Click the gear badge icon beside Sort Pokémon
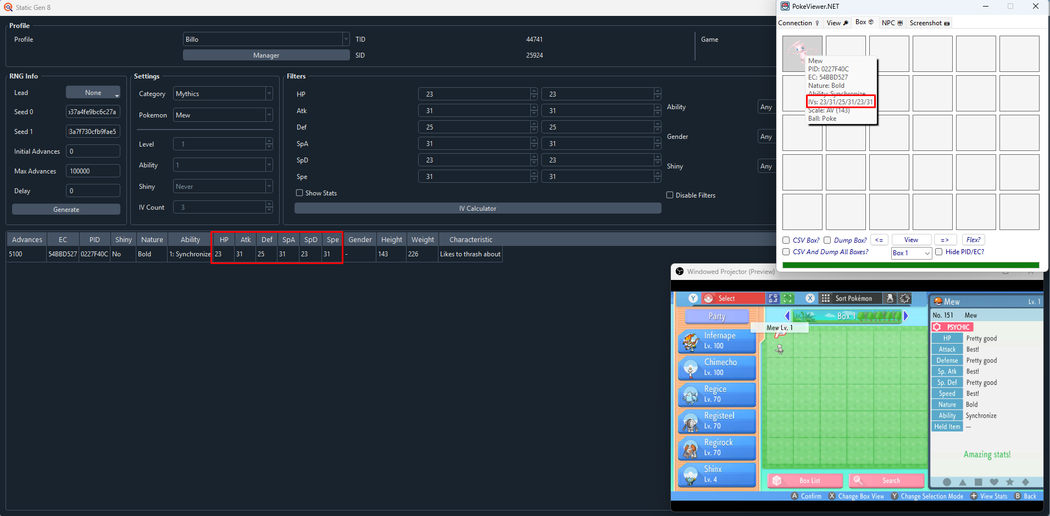Viewport: 1050px width, 516px height. tap(904, 299)
